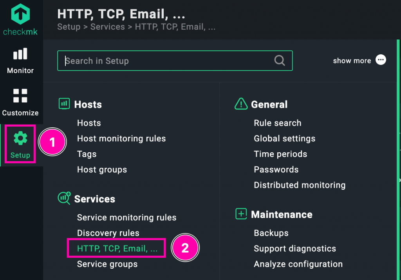Open HTTP, TCP, Email menu entry
The height and width of the screenshot is (280, 401).
point(117,249)
